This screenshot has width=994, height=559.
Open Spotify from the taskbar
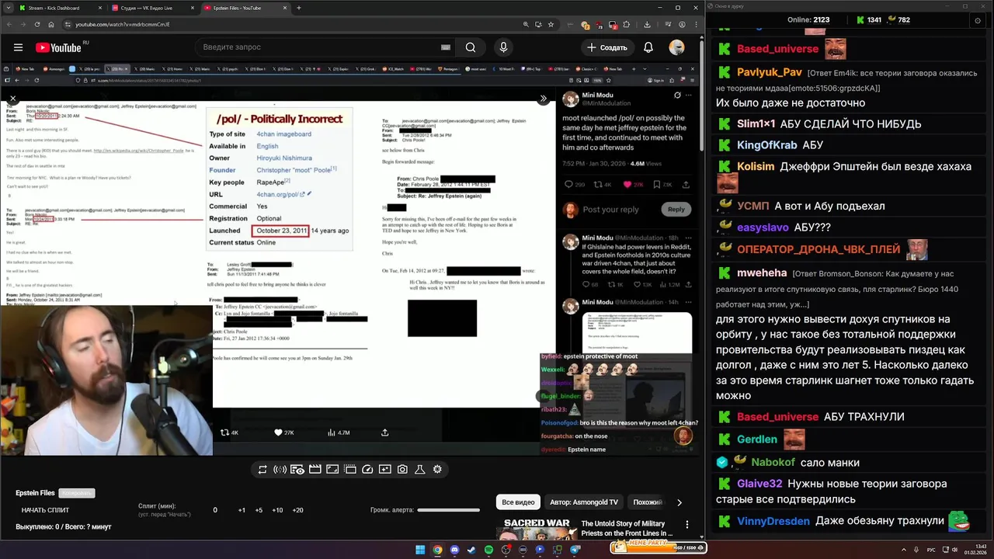(x=488, y=550)
